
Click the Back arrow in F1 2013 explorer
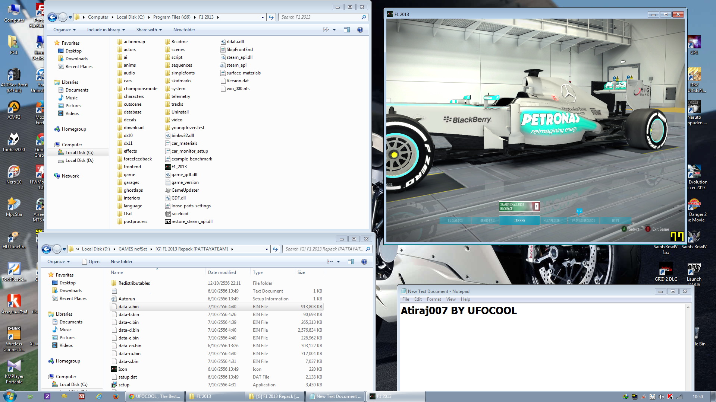coord(52,17)
